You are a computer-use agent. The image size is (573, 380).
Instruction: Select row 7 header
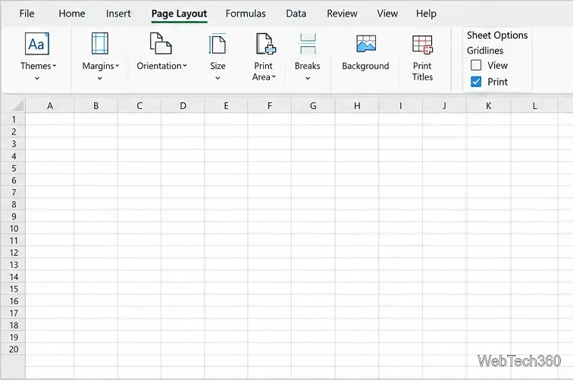point(14,192)
